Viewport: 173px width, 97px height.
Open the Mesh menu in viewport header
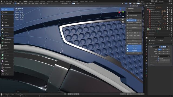pos(33,4)
